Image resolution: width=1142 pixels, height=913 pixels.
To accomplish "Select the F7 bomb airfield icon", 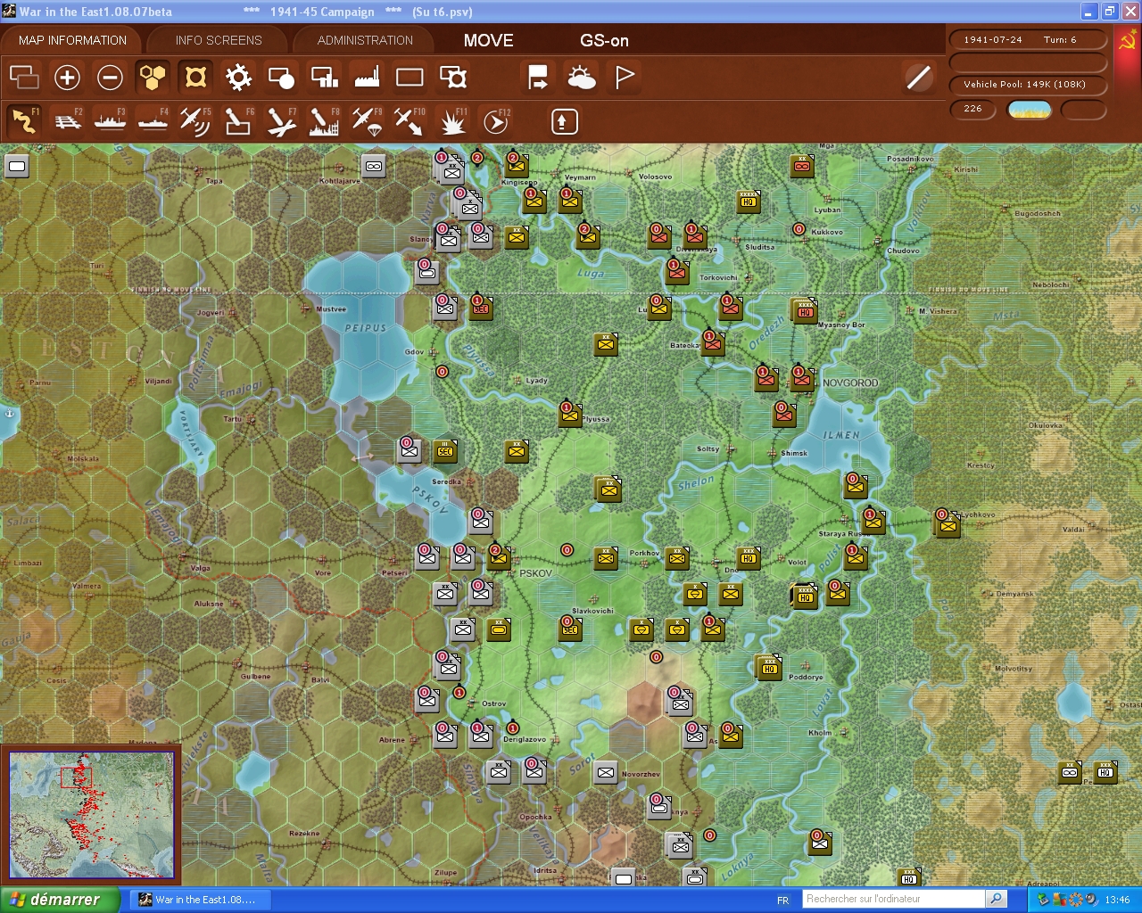I will coord(281,120).
